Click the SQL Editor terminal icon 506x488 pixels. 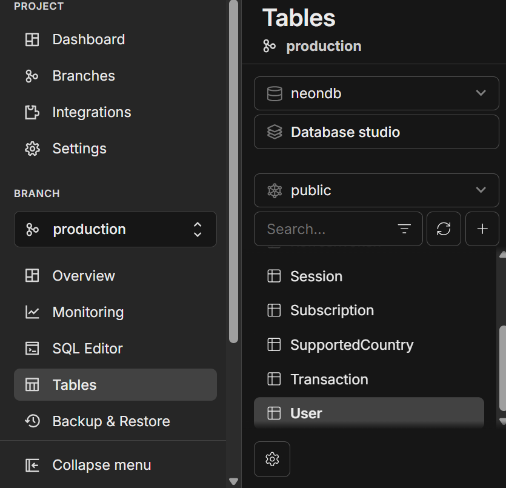pyautogui.click(x=32, y=349)
